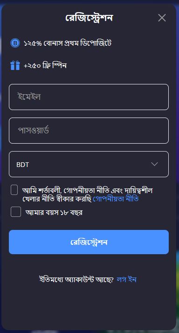Expand currency list via the chevron arrow
179x333 pixels.
tap(154, 164)
